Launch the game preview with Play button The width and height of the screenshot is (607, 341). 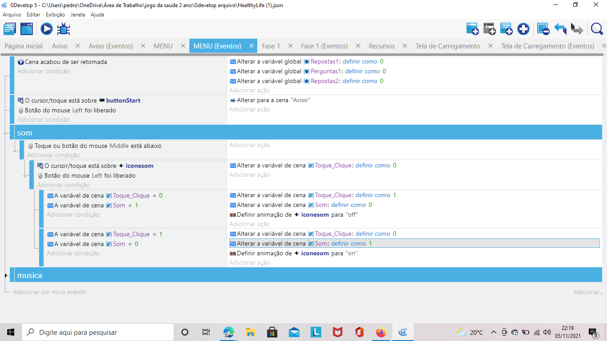click(x=47, y=29)
